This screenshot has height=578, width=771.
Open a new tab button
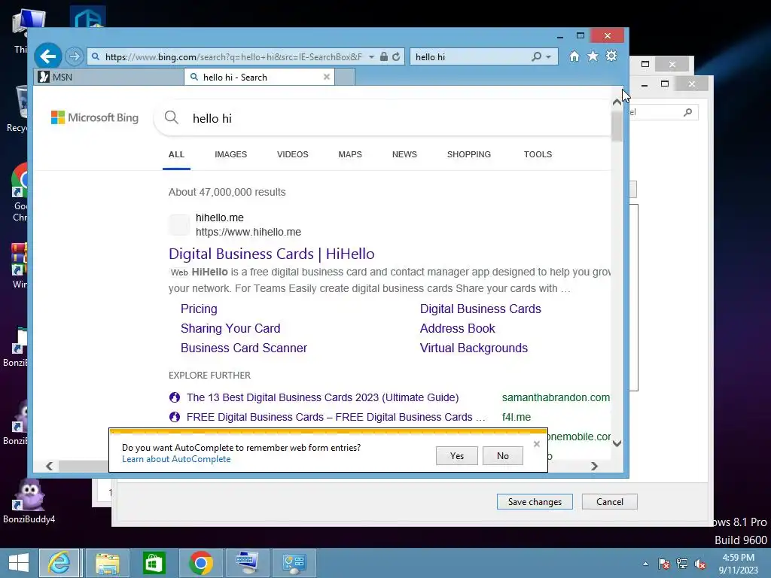[345, 78]
